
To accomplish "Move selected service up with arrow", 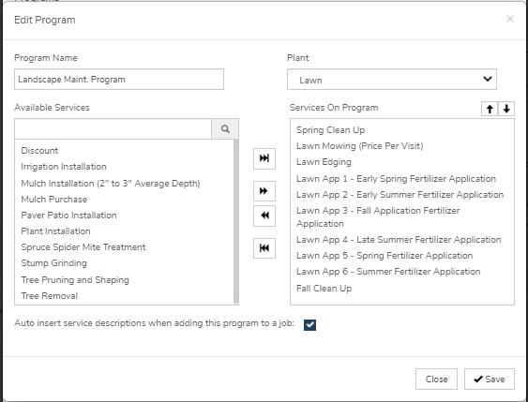I will pyautogui.click(x=490, y=109).
